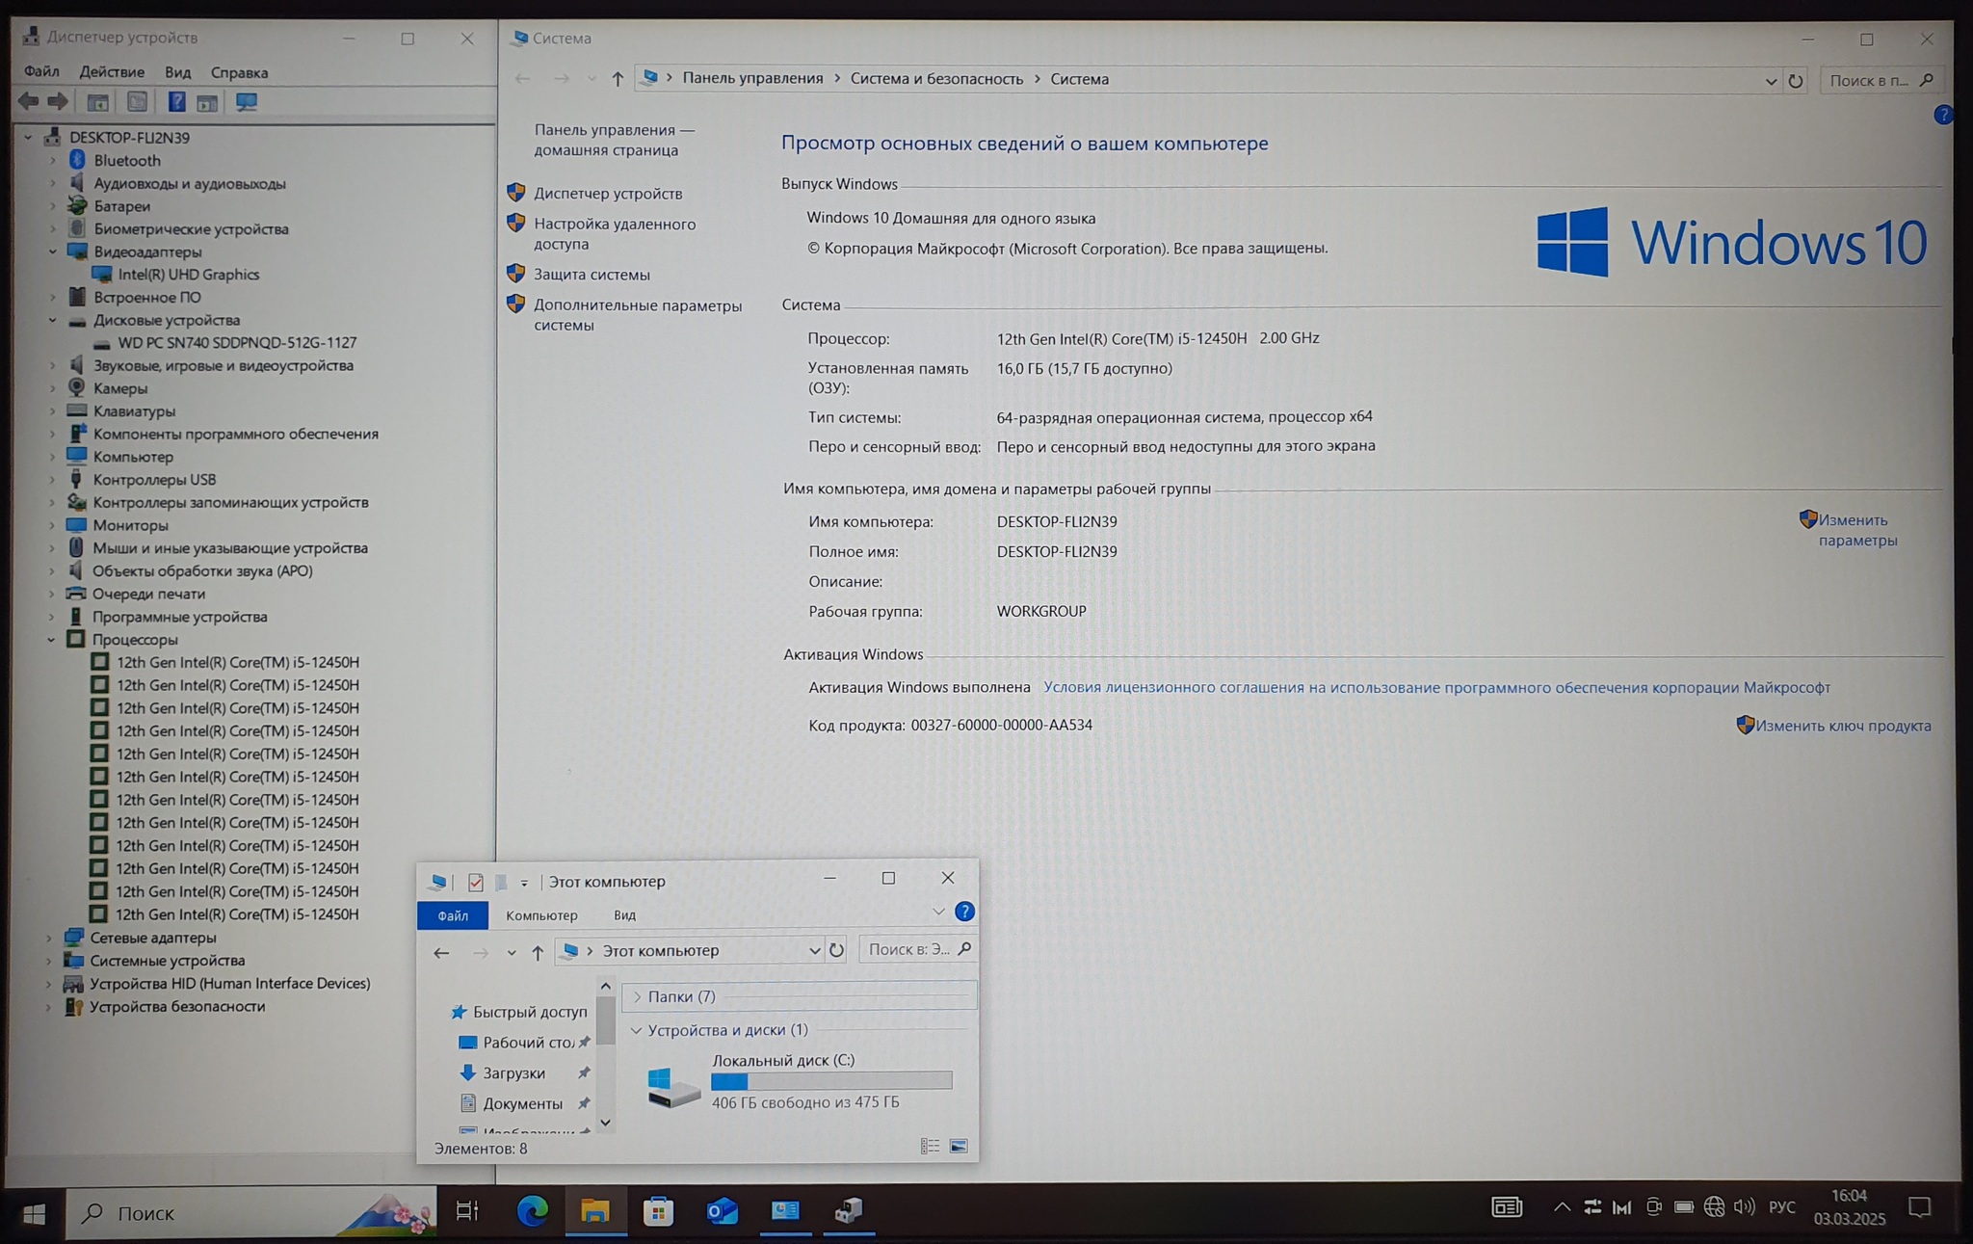Click the Task View taskbar icon
This screenshot has width=1973, height=1244.
tap(467, 1211)
